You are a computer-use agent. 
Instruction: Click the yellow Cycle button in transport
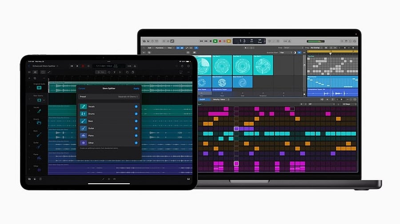pos(228,41)
